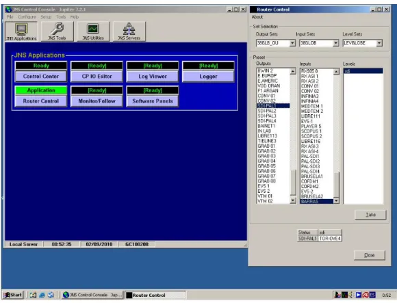397x303 pixels.
Task: Select input BARRAS in Inputs list
Action: pyautogui.click(x=316, y=202)
